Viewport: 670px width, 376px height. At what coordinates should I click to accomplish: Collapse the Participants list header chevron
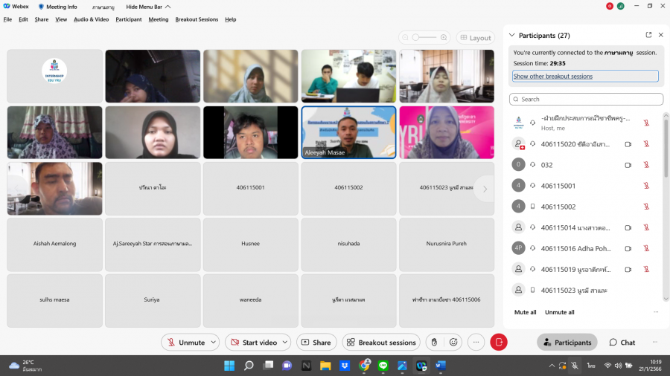point(511,35)
